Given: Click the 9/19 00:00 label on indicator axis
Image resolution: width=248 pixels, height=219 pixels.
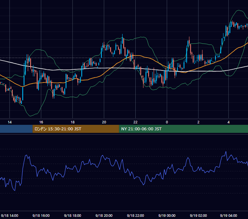Looking at the screenshot, I should pyautogui.click(x=167, y=215).
